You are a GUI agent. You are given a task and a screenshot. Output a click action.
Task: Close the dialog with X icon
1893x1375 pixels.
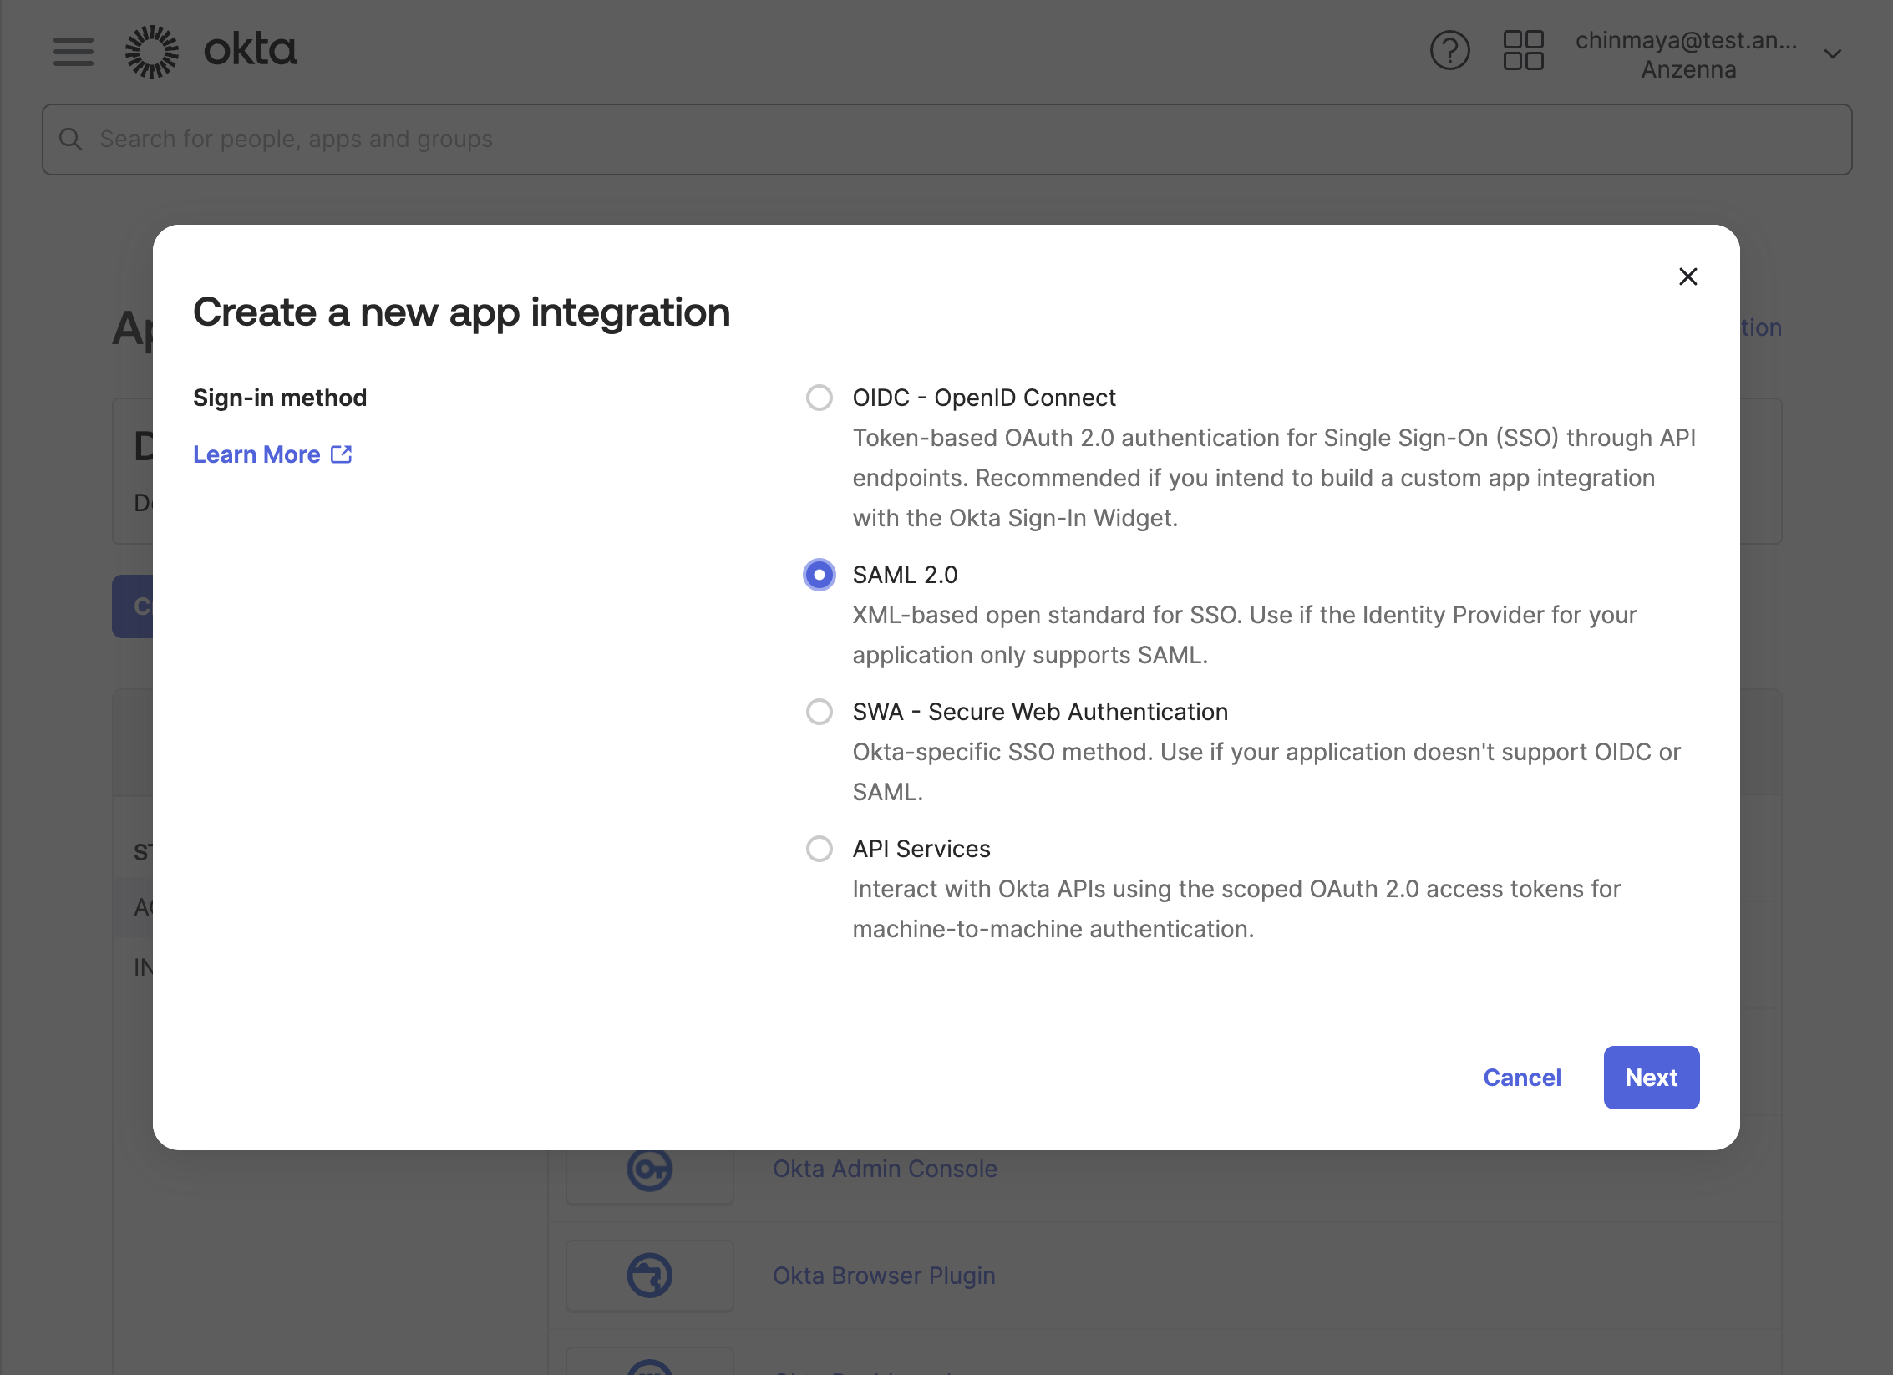pos(1687,277)
